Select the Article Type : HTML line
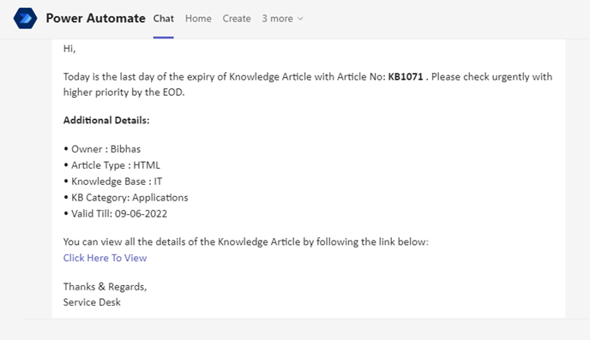 coord(111,165)
